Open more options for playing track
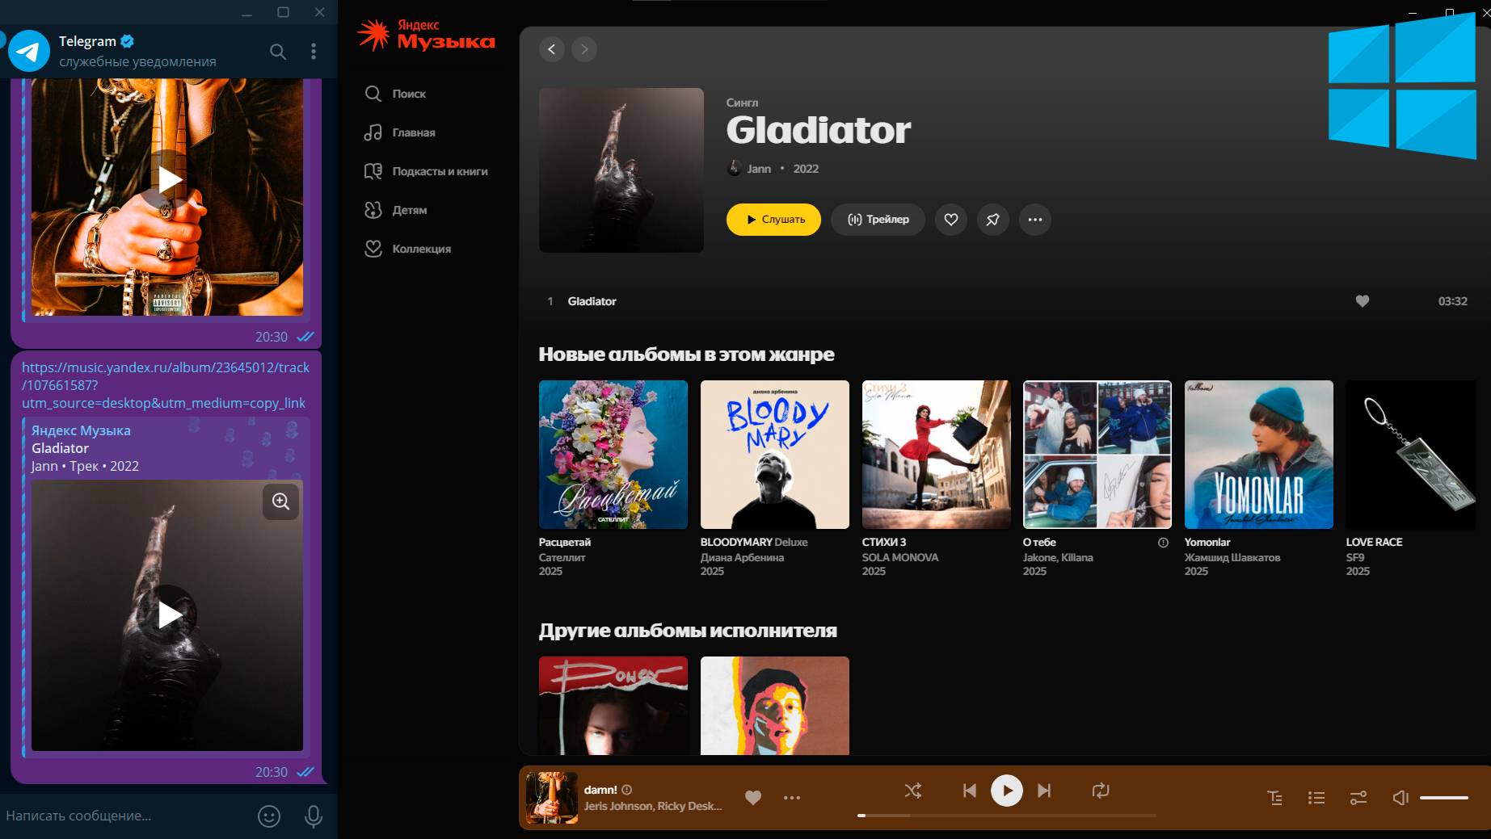 coord(792,798)
